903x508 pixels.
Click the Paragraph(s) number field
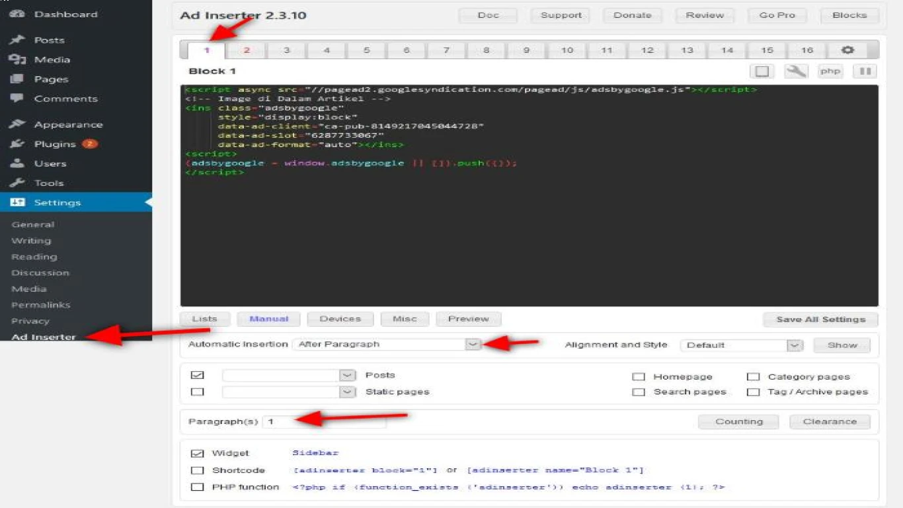tap(325, 421)
